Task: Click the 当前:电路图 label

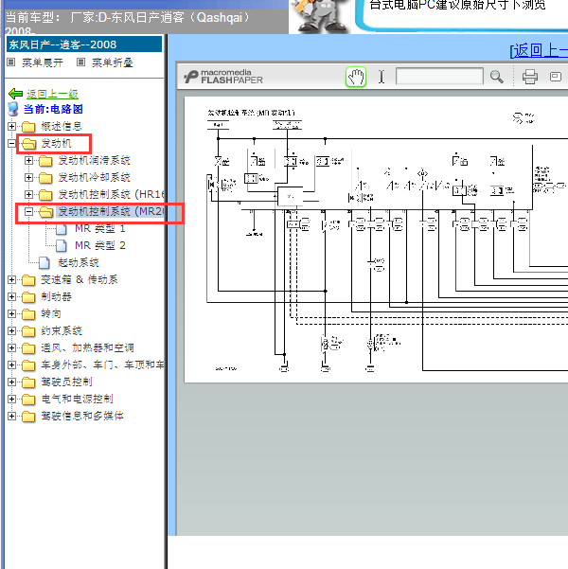Action: tap(53, 109)
